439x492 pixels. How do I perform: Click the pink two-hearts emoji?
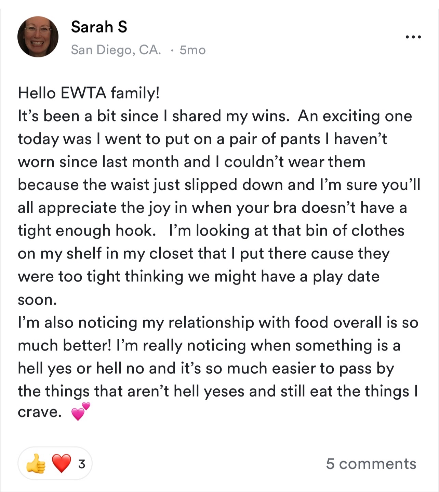[x=81, y=412]
